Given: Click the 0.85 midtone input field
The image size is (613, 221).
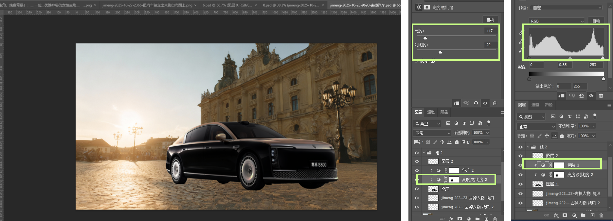Looking at the screenshot, I should click(565, 65).
